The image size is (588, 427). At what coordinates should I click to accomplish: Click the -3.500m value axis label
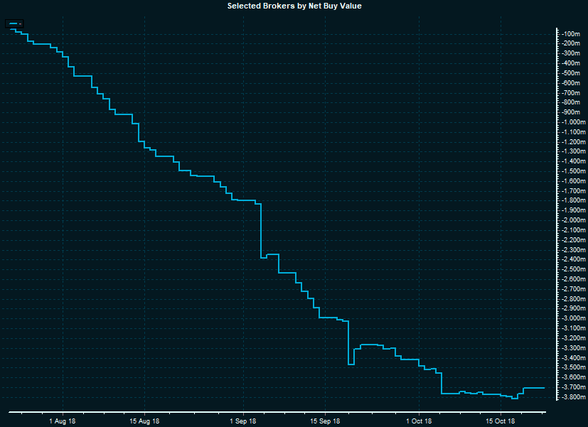coord(572,367)
